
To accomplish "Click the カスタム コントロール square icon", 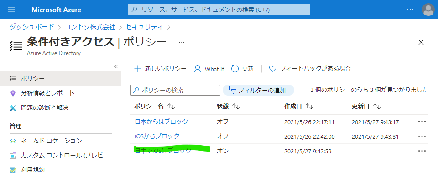I will click(x=13, y=156).
